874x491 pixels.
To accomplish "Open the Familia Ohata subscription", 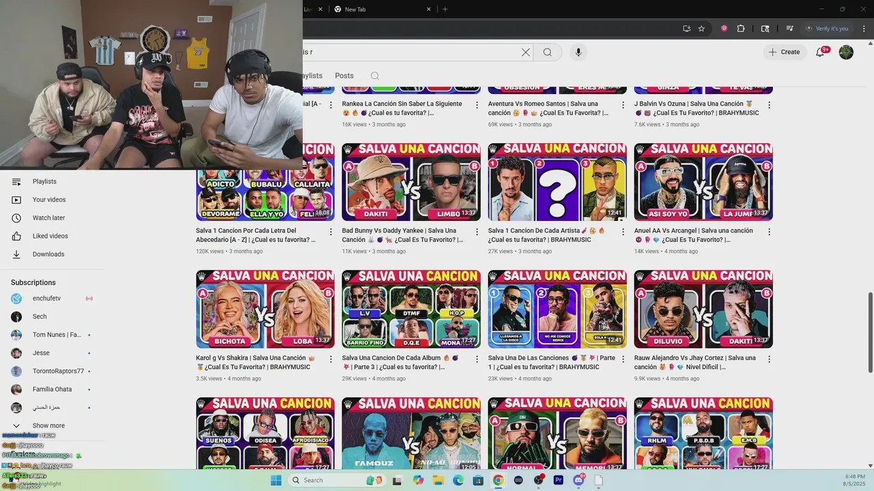I will click(53, 389).
